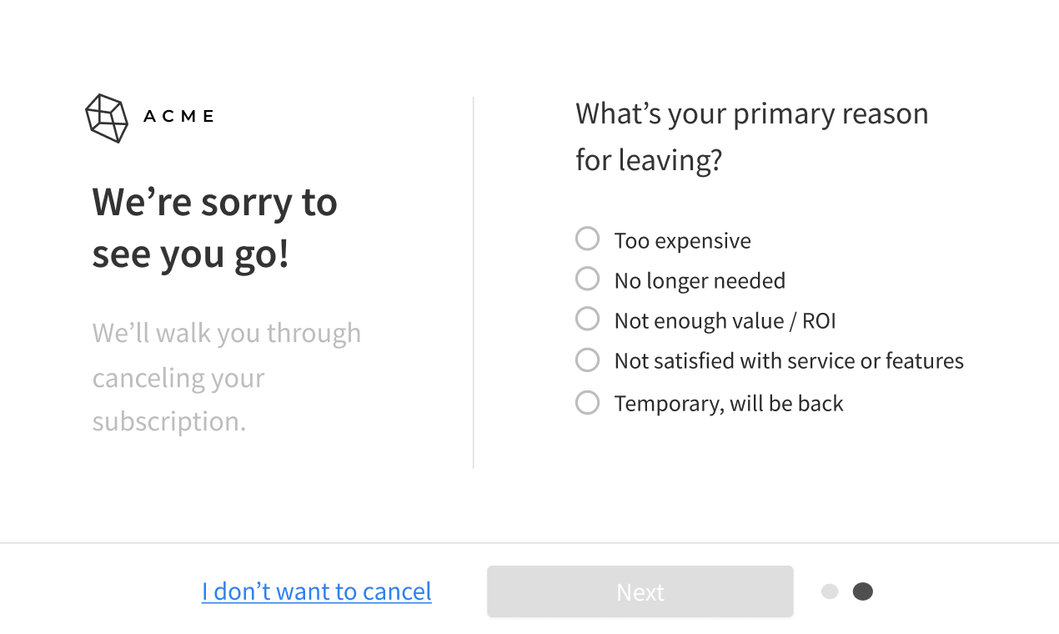Click the vertical divider between the panels
1059x634 pixels.
pos(474,283)
